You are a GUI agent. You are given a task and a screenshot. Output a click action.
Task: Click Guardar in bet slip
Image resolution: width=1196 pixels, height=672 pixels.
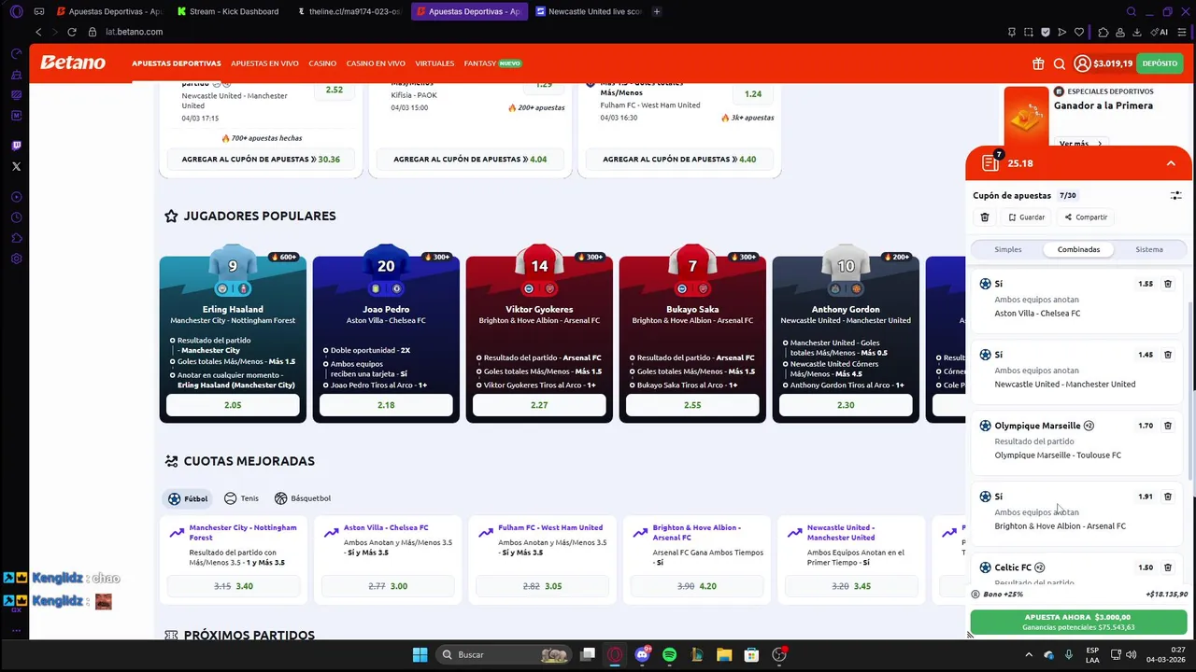pyautogui.click(x=1026, y=217)
